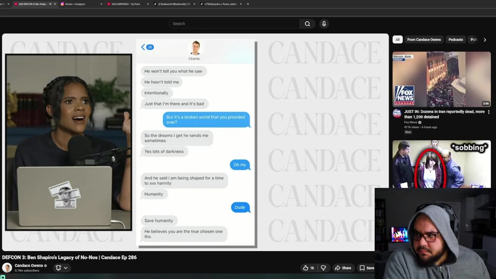The width and height of the screenshot is (496, 279).
Task: Open more options for the Fox News video
Action: coord(489,112)
